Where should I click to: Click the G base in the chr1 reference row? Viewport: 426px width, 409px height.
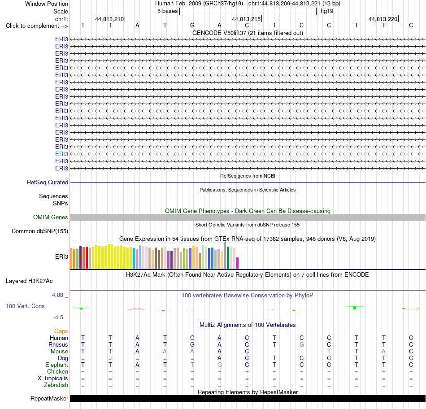click(192, 25)
